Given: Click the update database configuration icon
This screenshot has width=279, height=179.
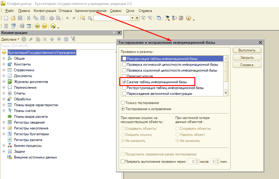Looking at the screenshot, I should pyautogui.click(x=22, y=26).
